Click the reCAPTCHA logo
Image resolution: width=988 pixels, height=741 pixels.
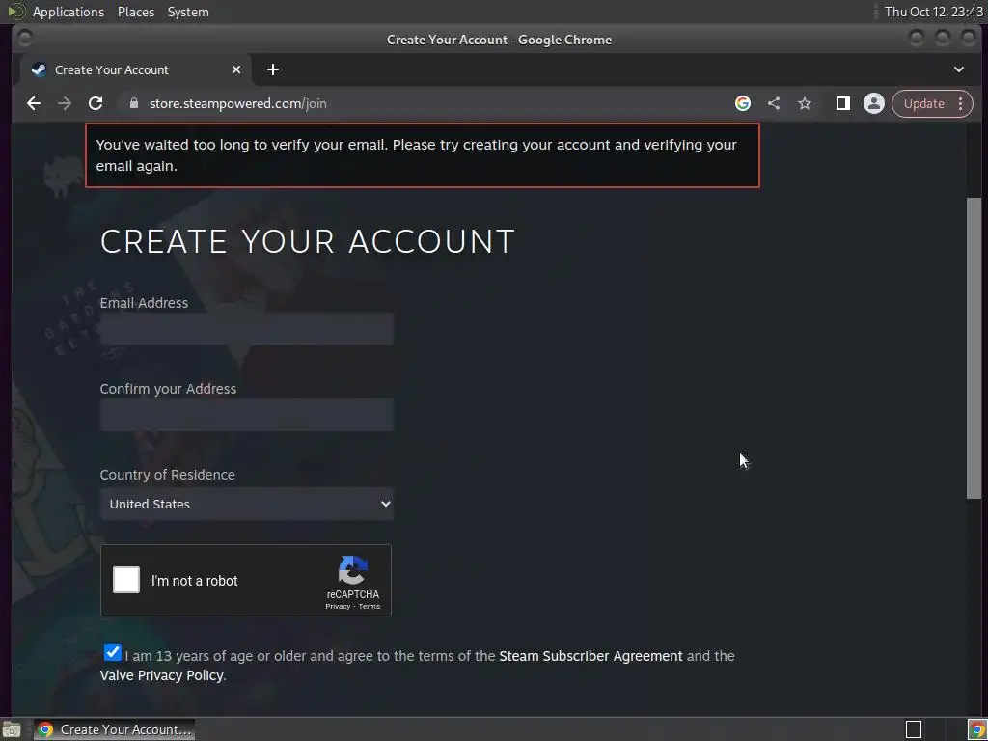pos(353,569)
